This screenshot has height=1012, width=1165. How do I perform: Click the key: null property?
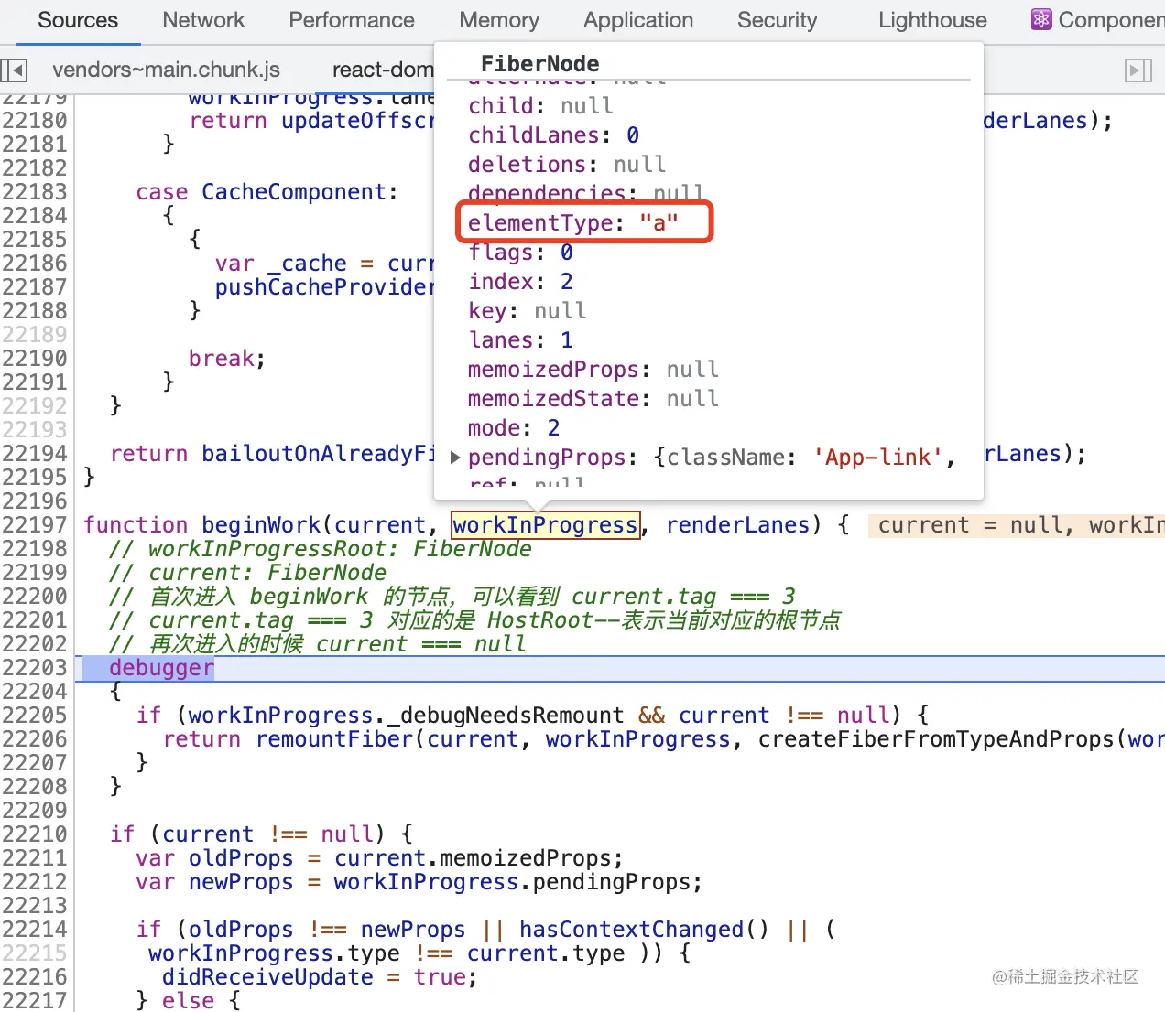527,311
